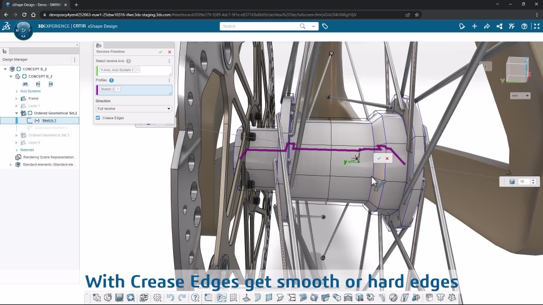The height and width of the screenshot is (305, 543).
Task: Click the browser address bar
Action: [222, 15]
